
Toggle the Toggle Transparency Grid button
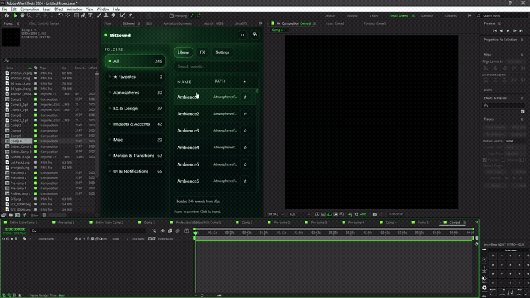323,214
